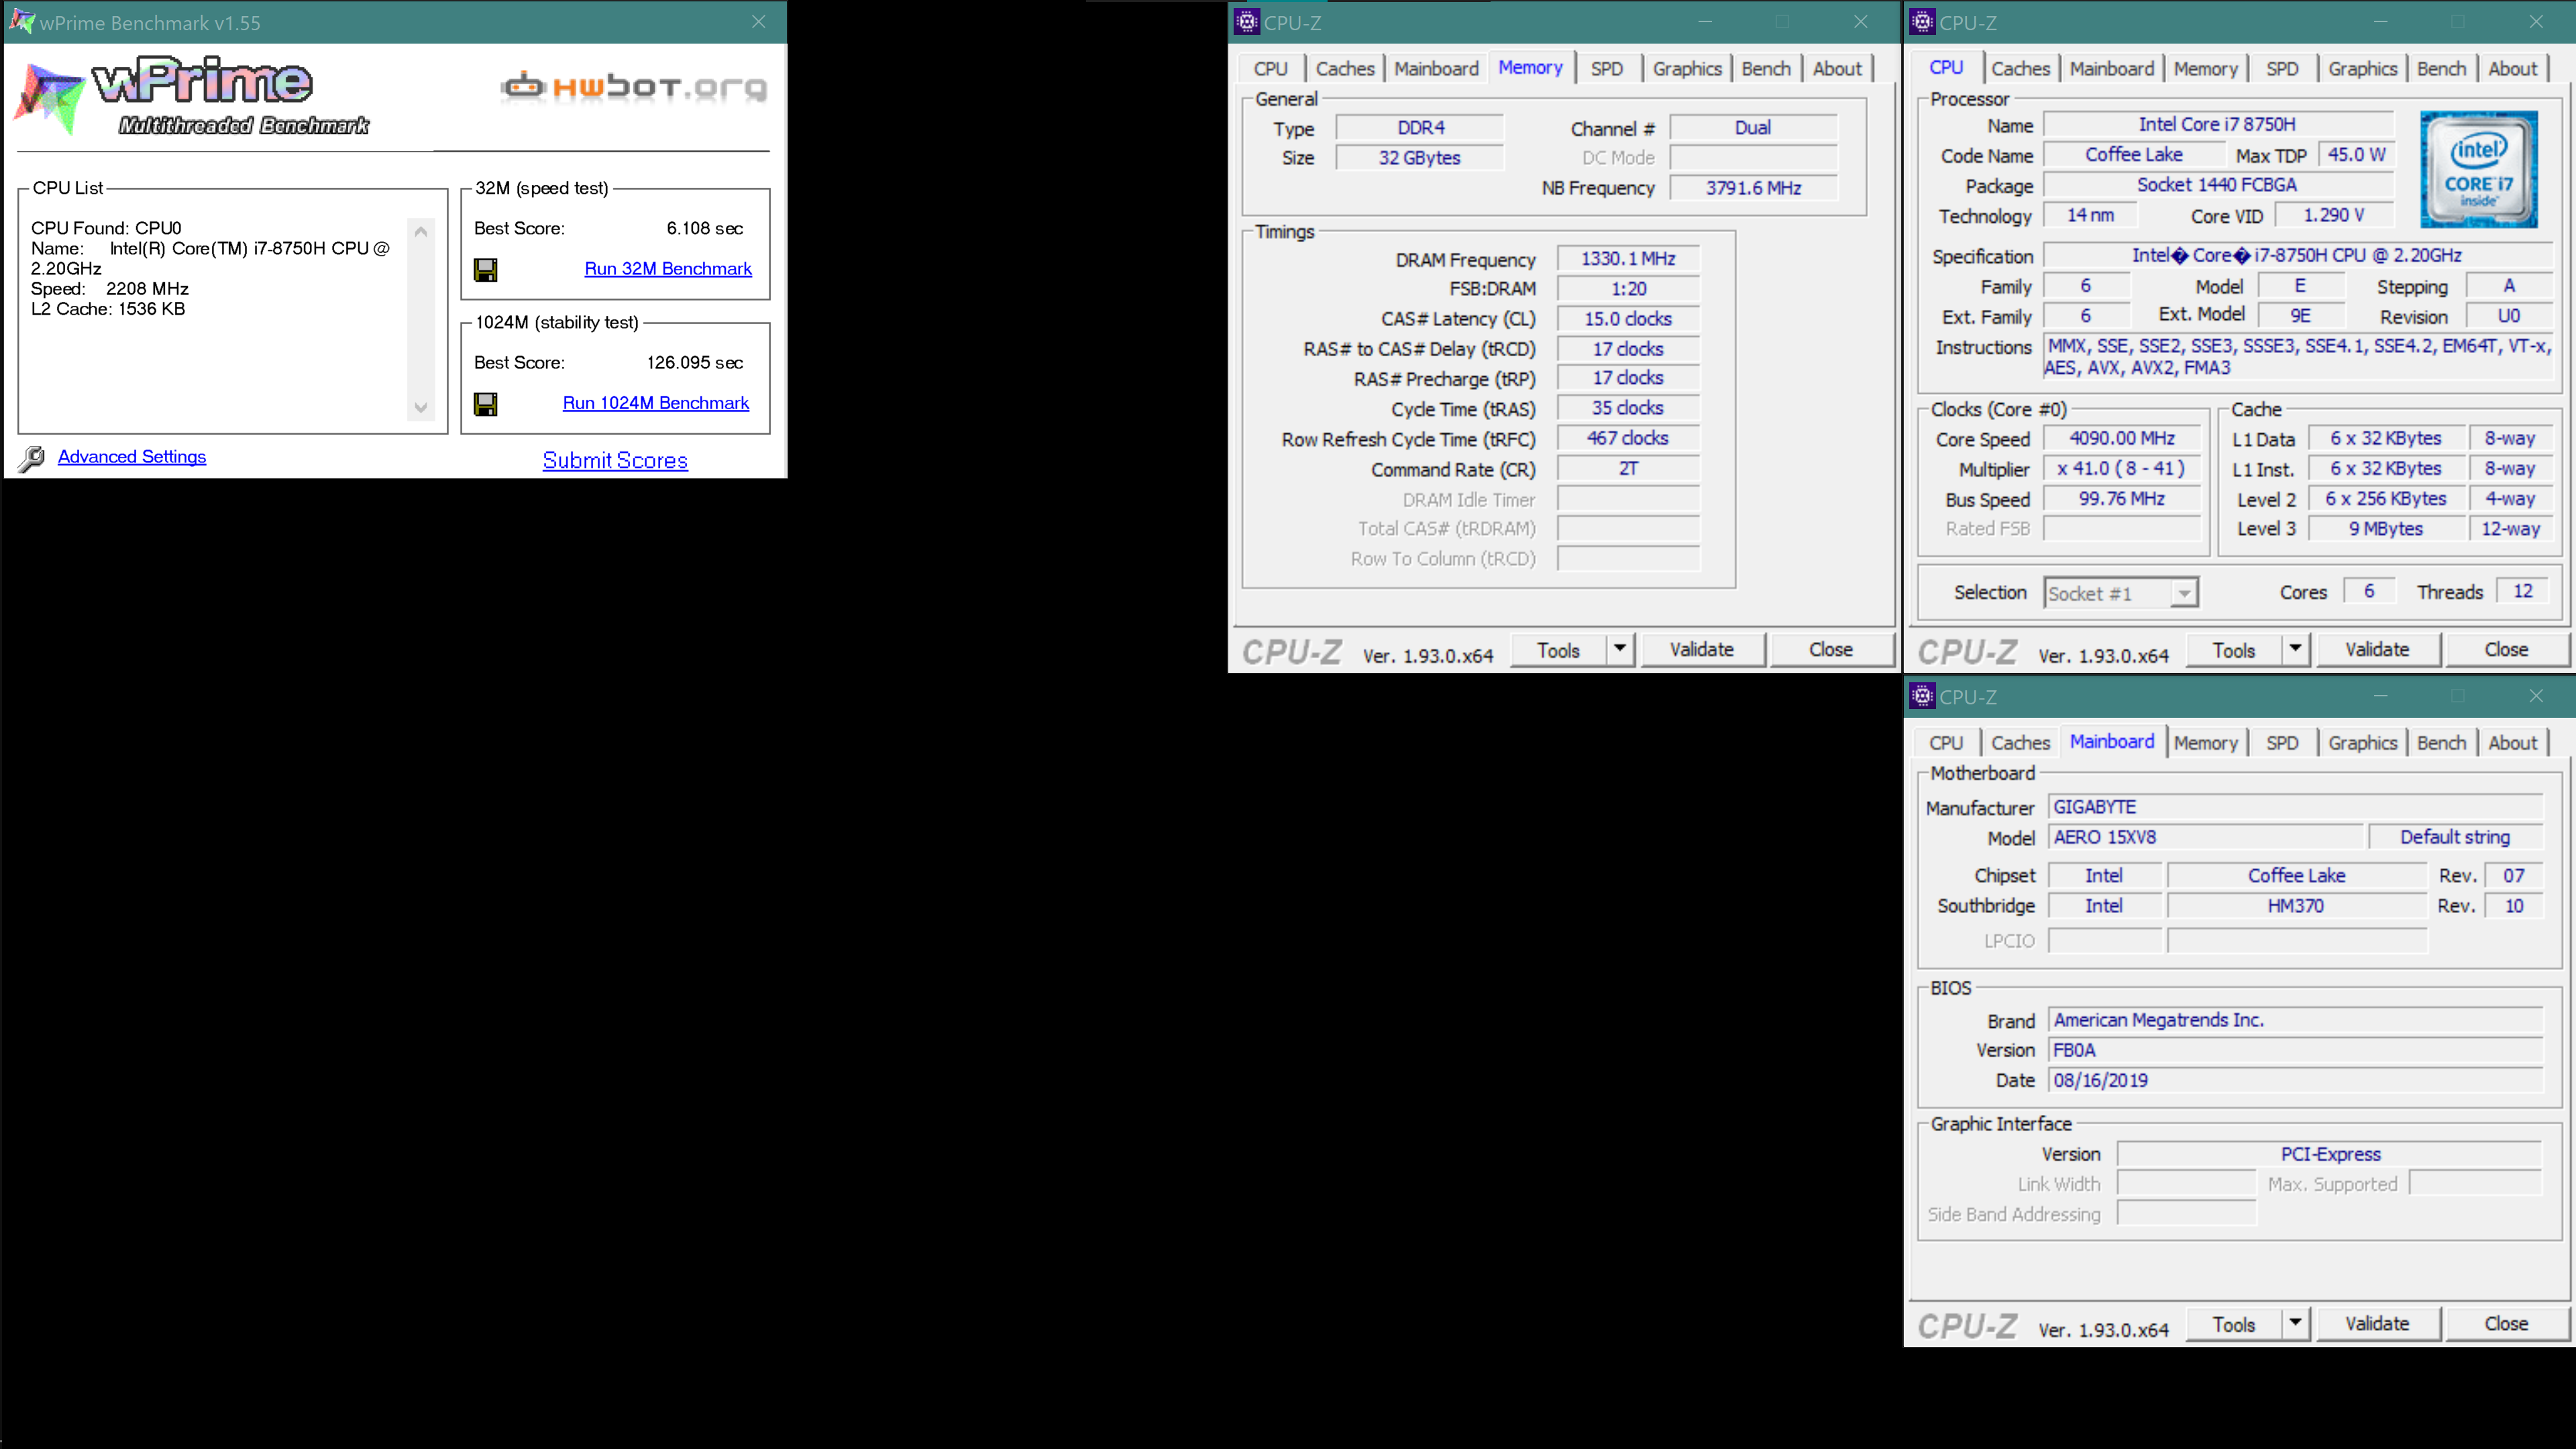Click Validate in the Memory window
The image size is (2576, 1449).
(1702, 650)
